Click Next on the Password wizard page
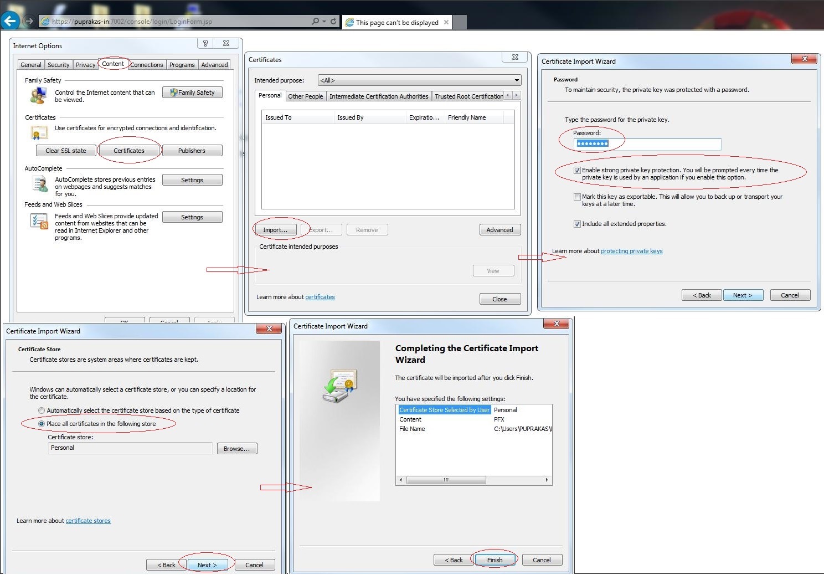The height and width of the screenshot is (575, 824). (743, 295)
